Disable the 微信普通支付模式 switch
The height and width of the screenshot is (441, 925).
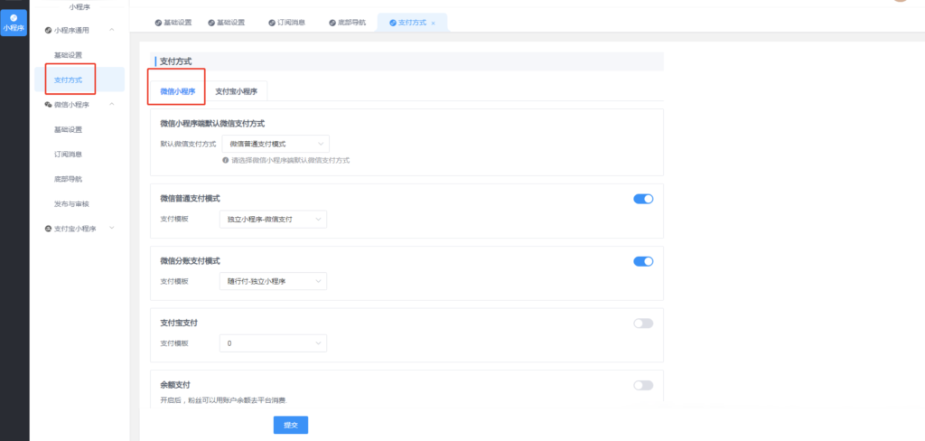(643, 199)
